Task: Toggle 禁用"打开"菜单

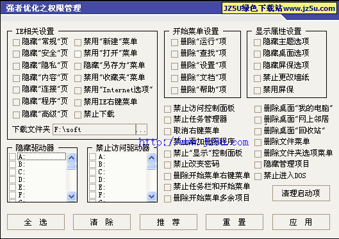Action: [x=78, y=54]
